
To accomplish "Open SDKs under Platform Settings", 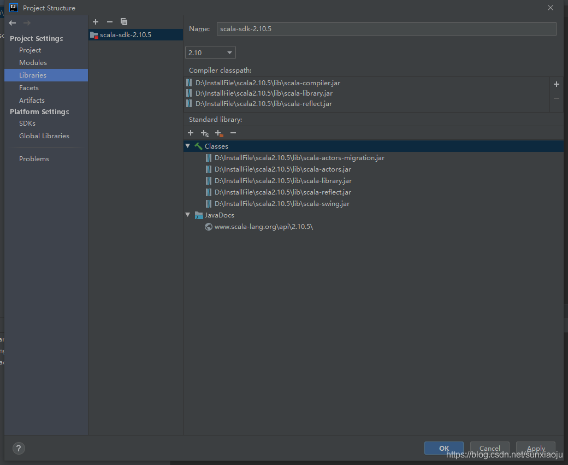I will pos(27,123).
